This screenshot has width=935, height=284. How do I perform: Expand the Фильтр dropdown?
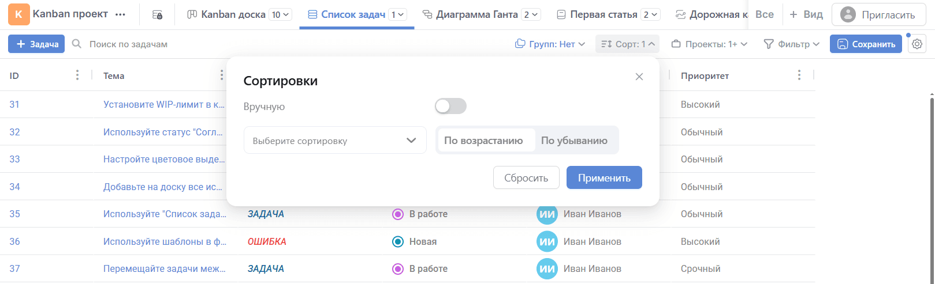pos(791,44)
